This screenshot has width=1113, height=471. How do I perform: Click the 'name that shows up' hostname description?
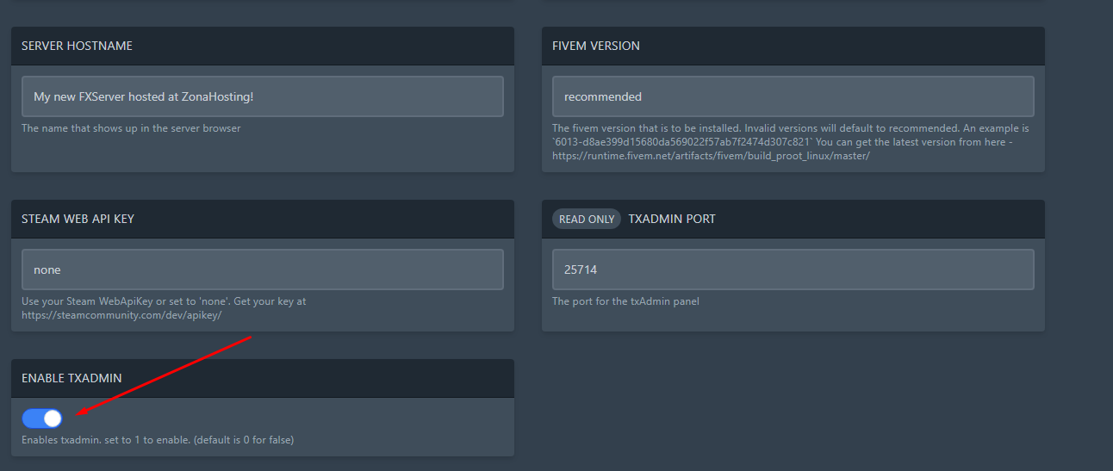click(x=131, y=128)
